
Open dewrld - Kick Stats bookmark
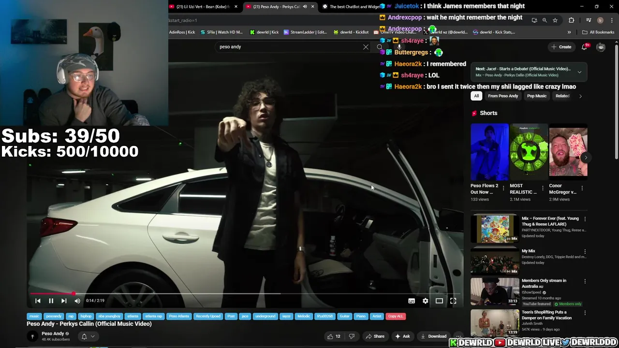(x=494, y=32)
